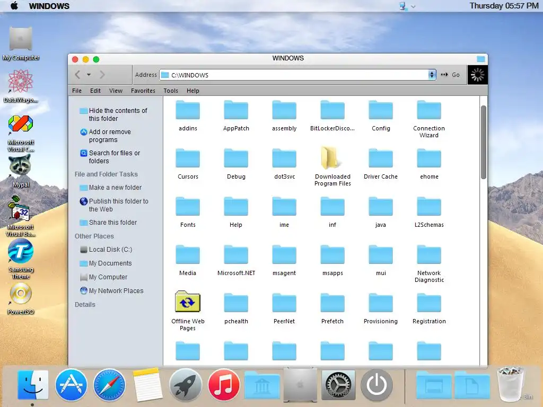Launch the rocket Launchpad dock icon

[186, 385]
